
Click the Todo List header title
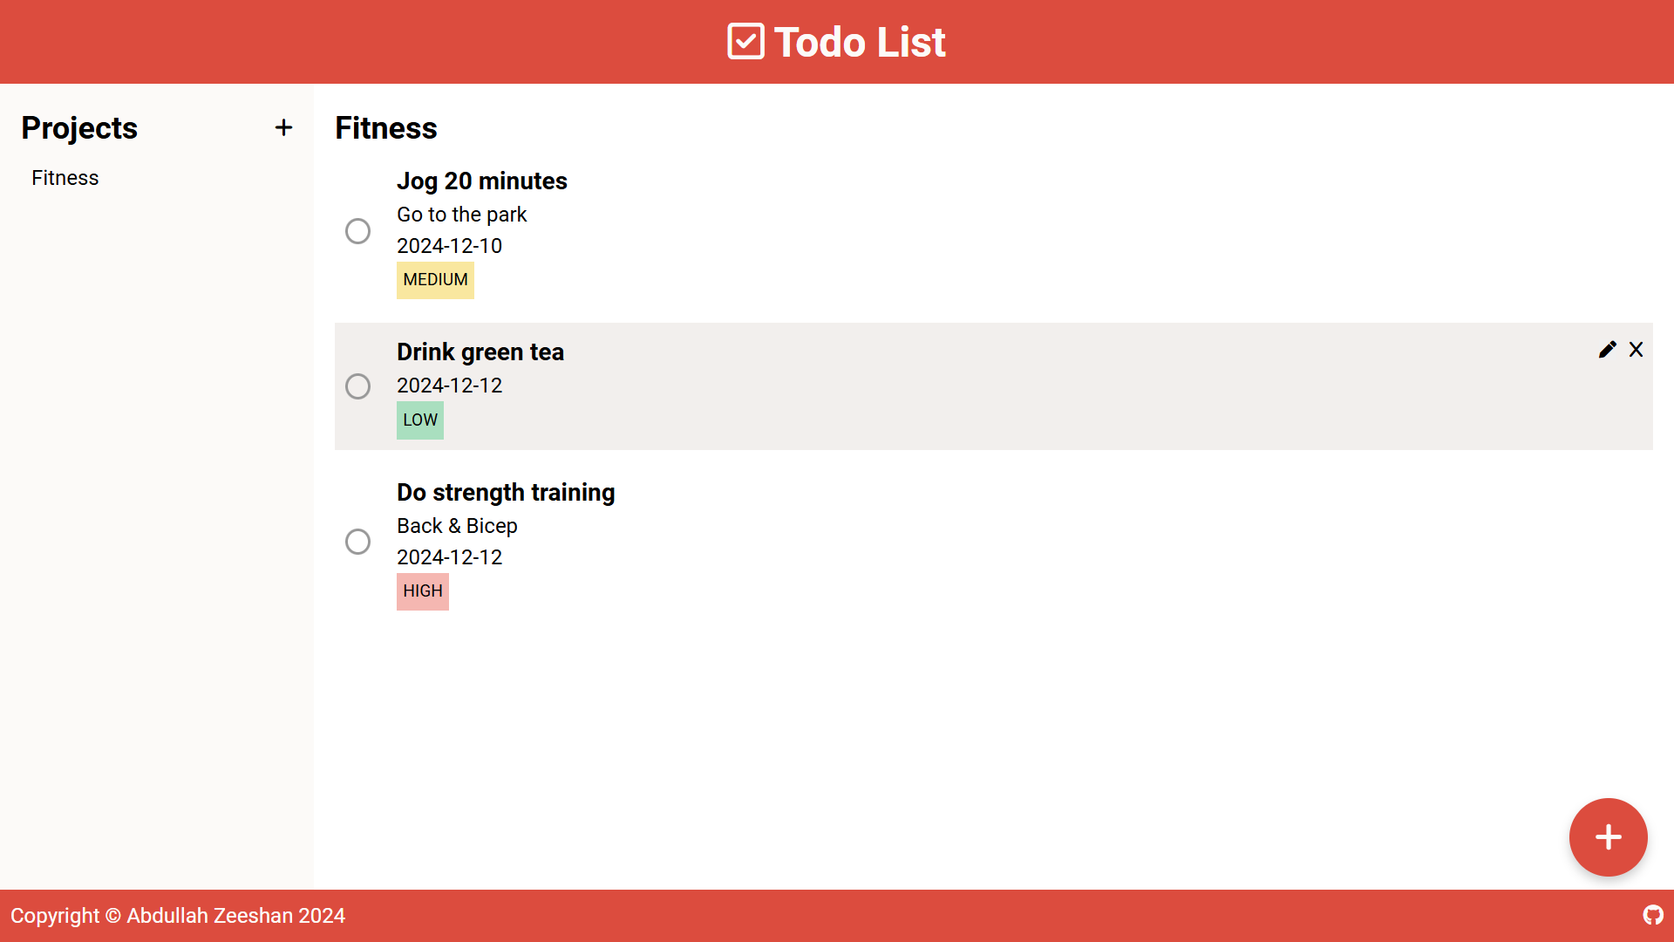coord(859,42)
